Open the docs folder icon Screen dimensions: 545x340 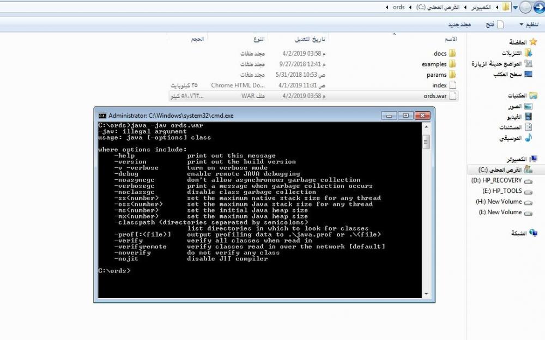point(452,53)
